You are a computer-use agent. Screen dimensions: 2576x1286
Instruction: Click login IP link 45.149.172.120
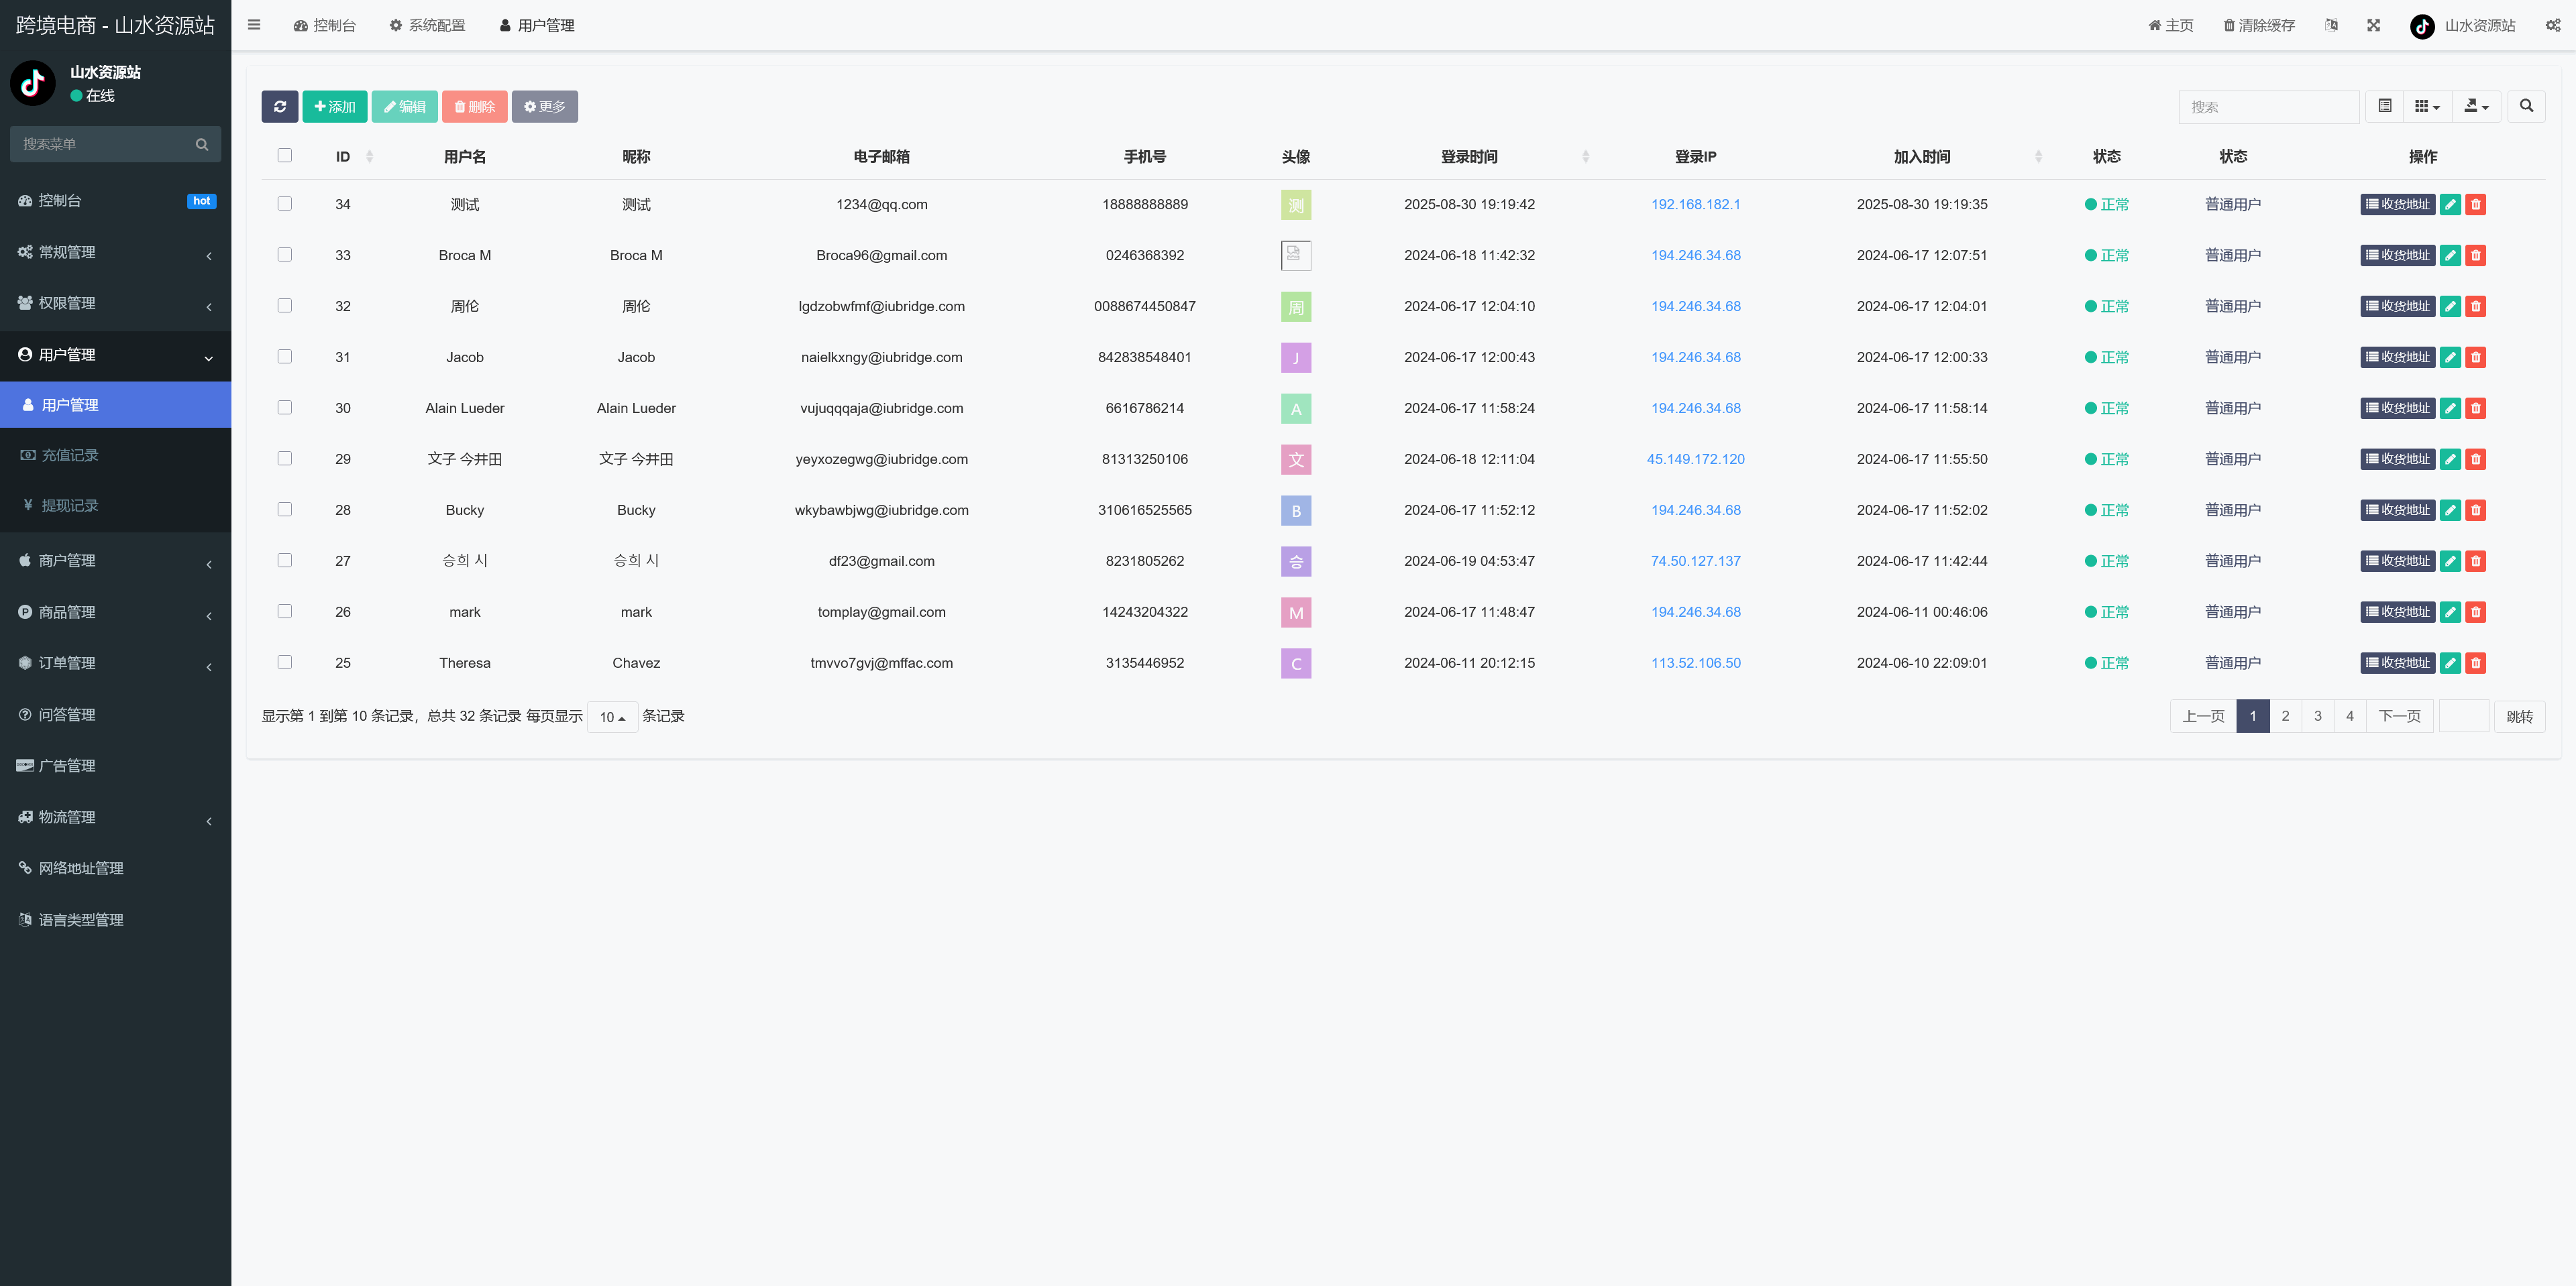pyautogui.click(x=1695, y=460)
